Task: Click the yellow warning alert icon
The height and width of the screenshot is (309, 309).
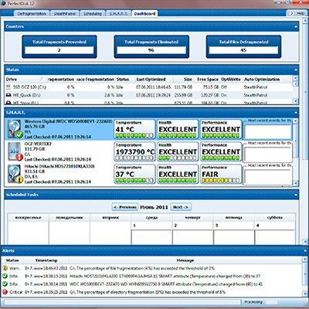Action: [x=5, y=268]
